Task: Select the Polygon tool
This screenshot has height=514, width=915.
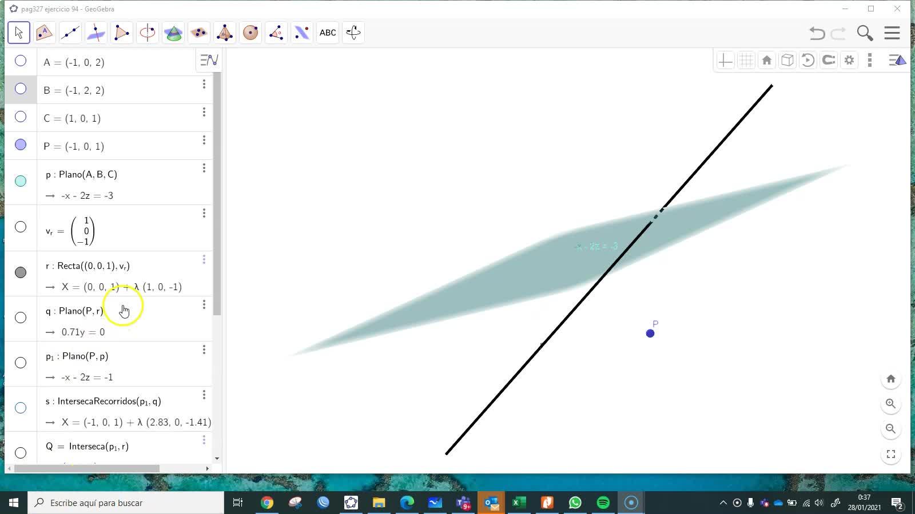Action: click(x=122, y=33)
